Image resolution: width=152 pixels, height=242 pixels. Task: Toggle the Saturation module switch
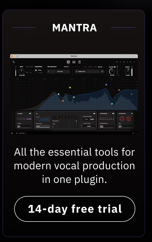click(132, 114)
